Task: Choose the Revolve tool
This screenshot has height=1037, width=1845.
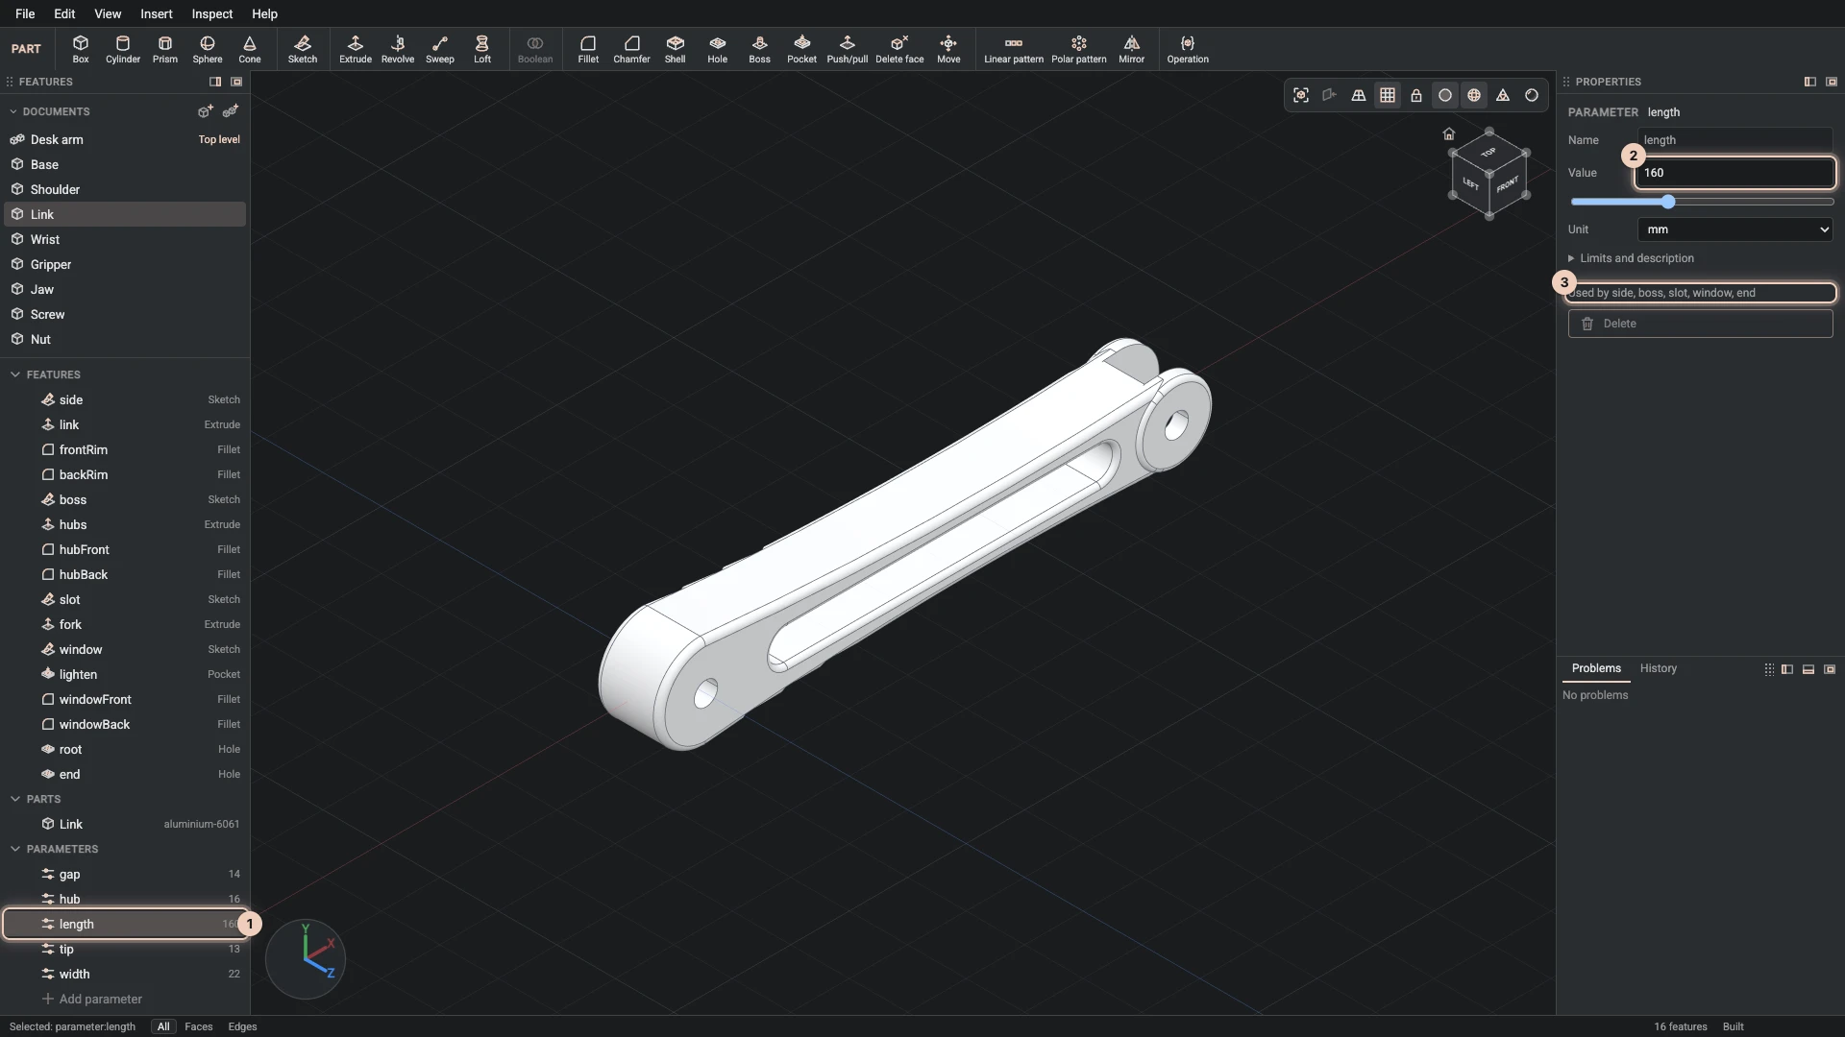Action: point(398,49)
